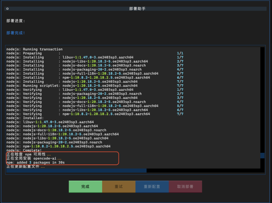The image size is (272, 203).
Task: Click the line 正在更新配置文件
Action: (x=25, y=166)
